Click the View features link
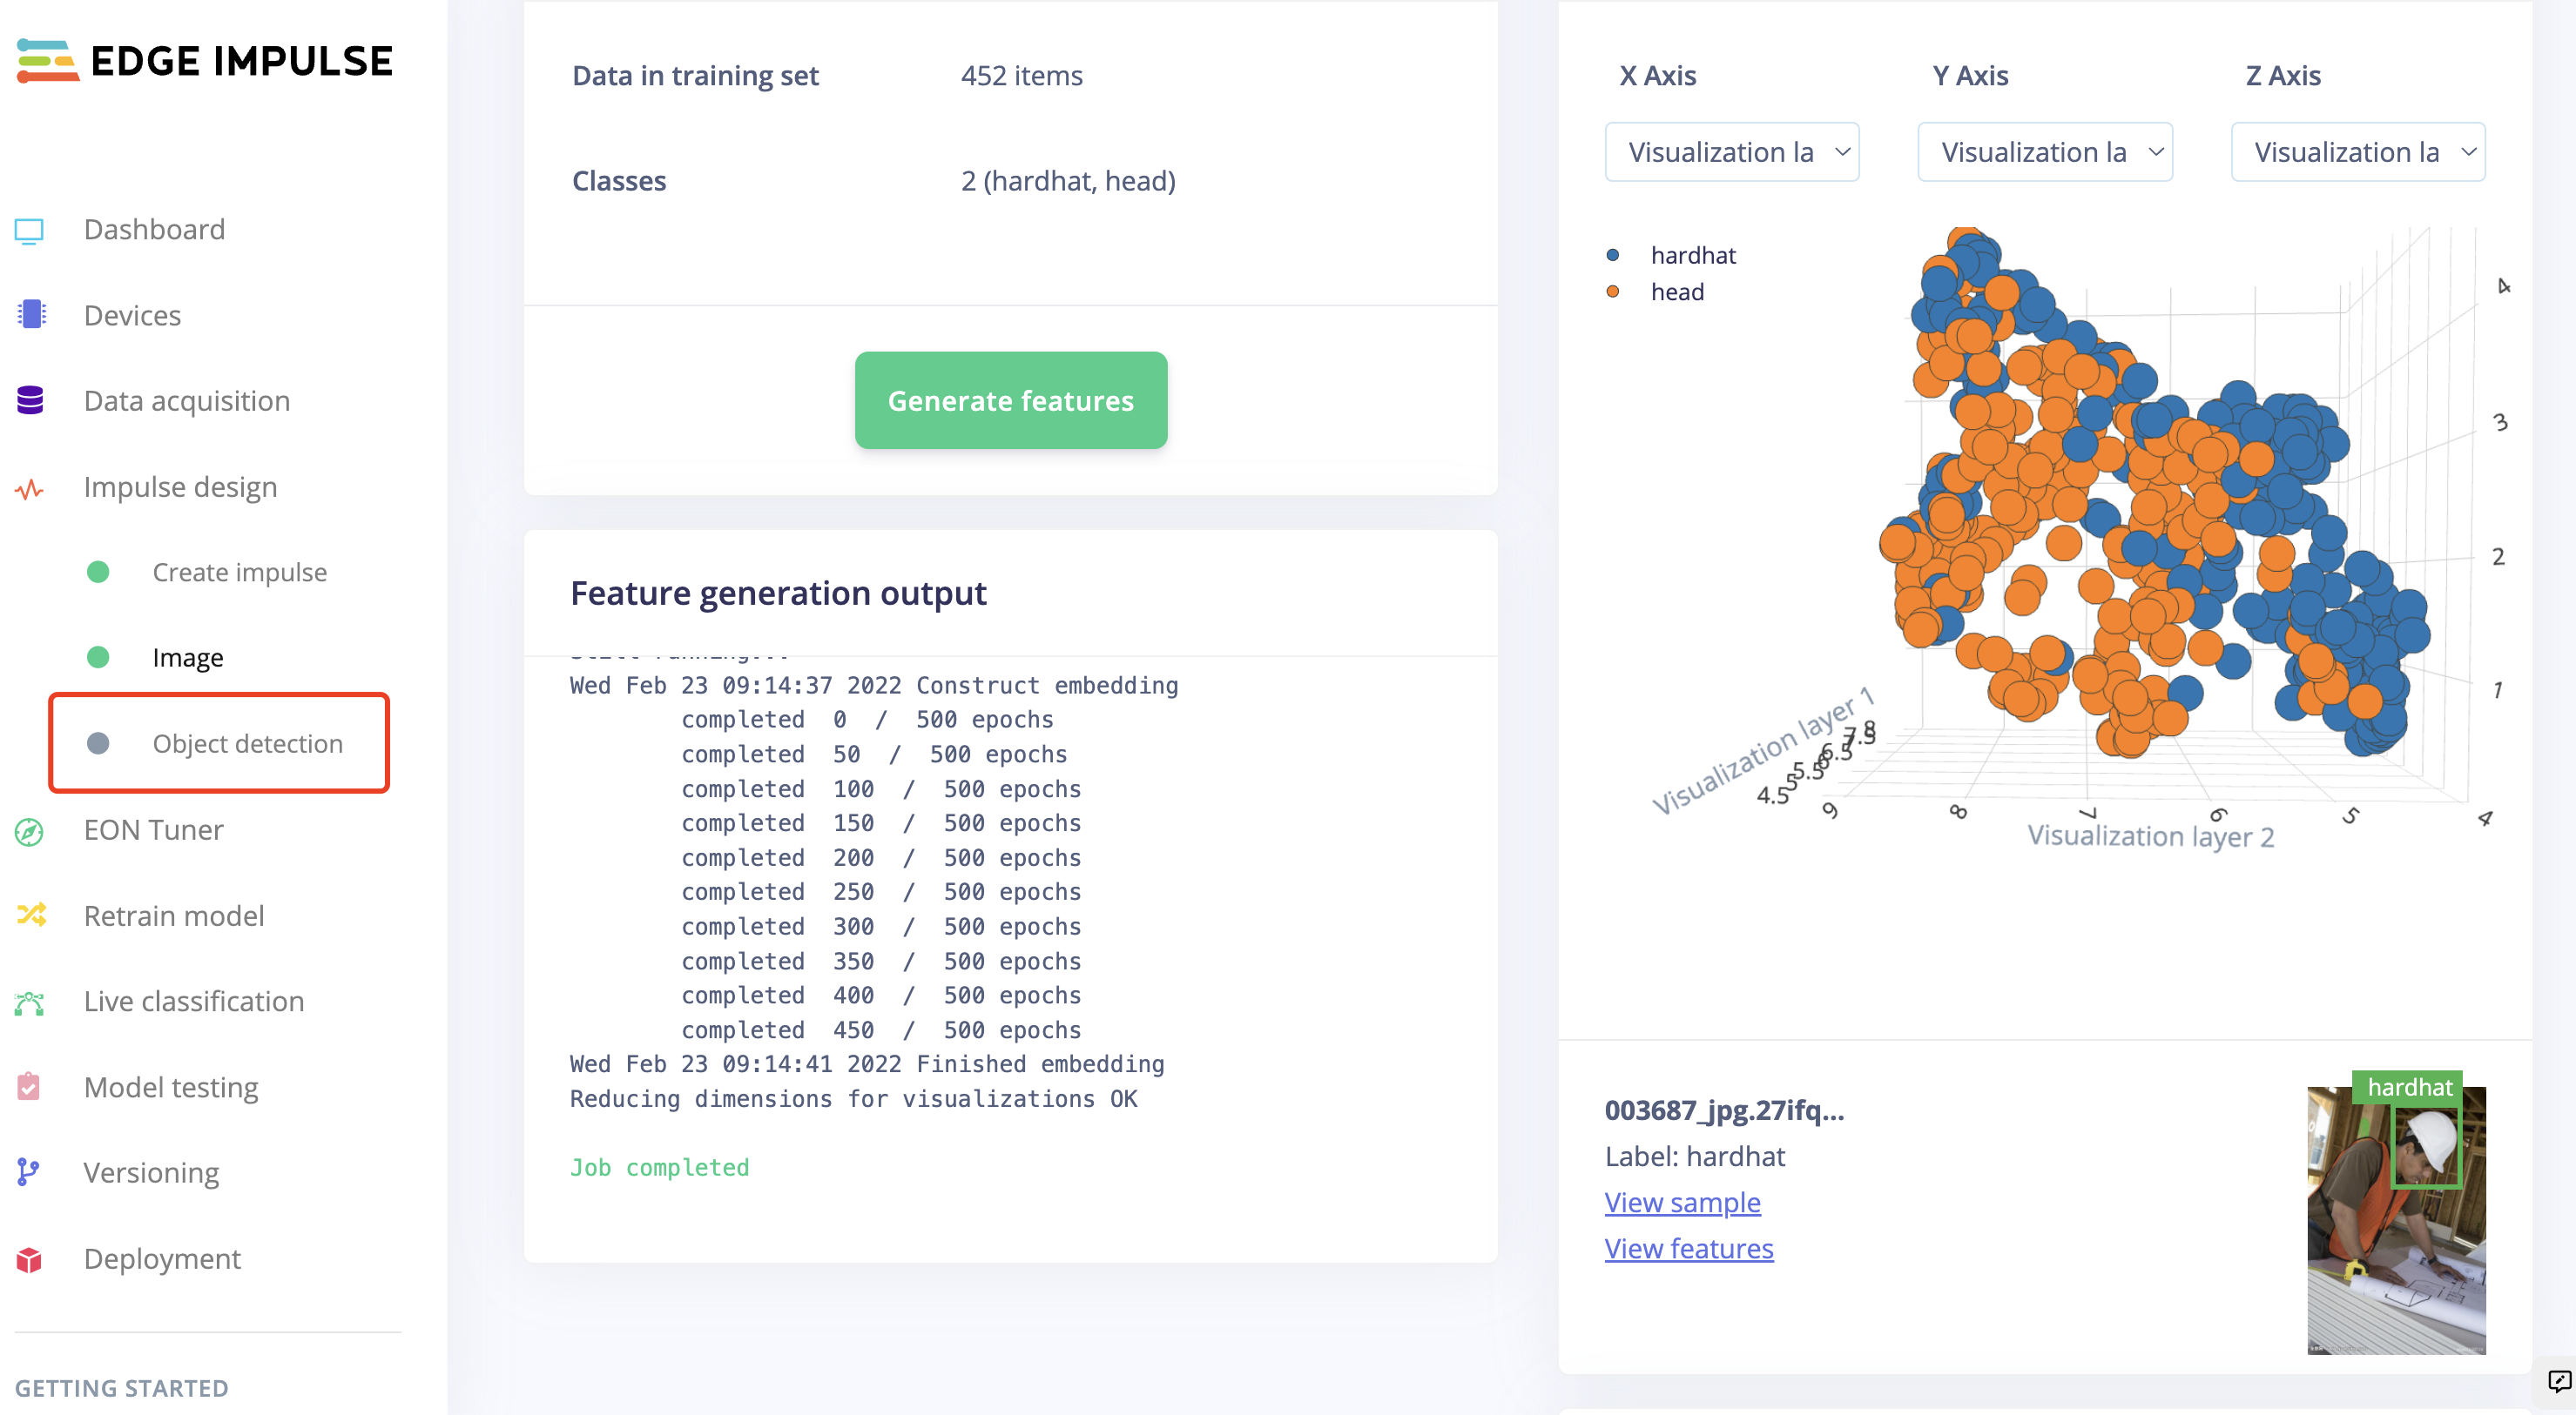2576x1415 pixels. tap(1689, 1248)
